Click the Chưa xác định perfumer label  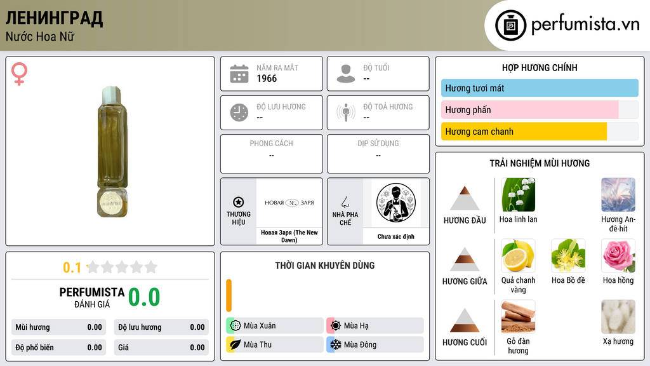click(x=396, y=236)
